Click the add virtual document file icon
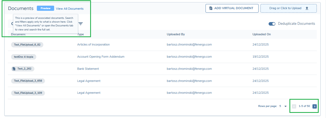Image resolution: width=326 pixels, height=118 pixels. click(211, 8)
